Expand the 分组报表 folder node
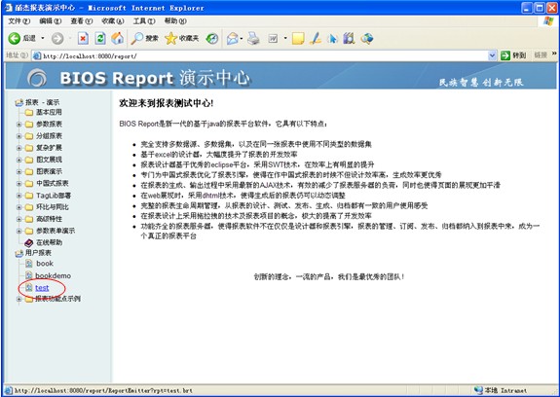560x397 pixels. (x=19, y=136)
